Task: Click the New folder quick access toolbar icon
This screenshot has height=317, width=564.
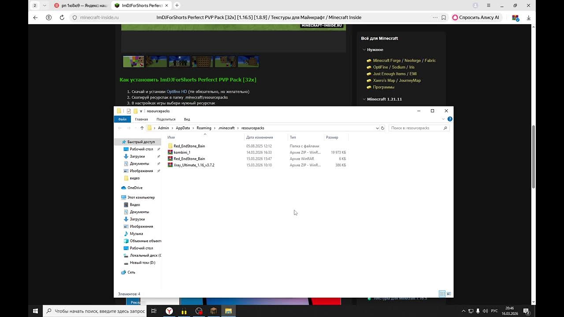Action: tap(135, 111)
